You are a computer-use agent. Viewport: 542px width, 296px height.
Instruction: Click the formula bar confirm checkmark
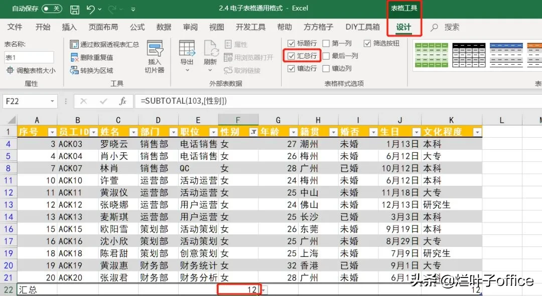tap(103, 101)
